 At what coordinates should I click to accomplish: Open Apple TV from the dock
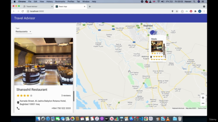click(107, 119)
